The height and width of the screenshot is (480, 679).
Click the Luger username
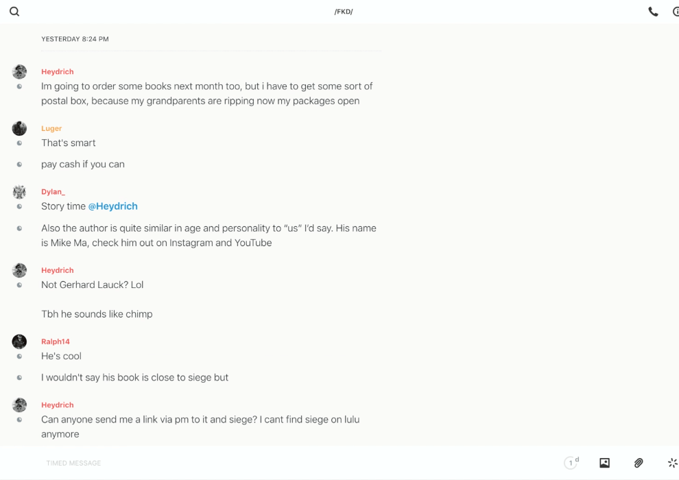[51, 128]
